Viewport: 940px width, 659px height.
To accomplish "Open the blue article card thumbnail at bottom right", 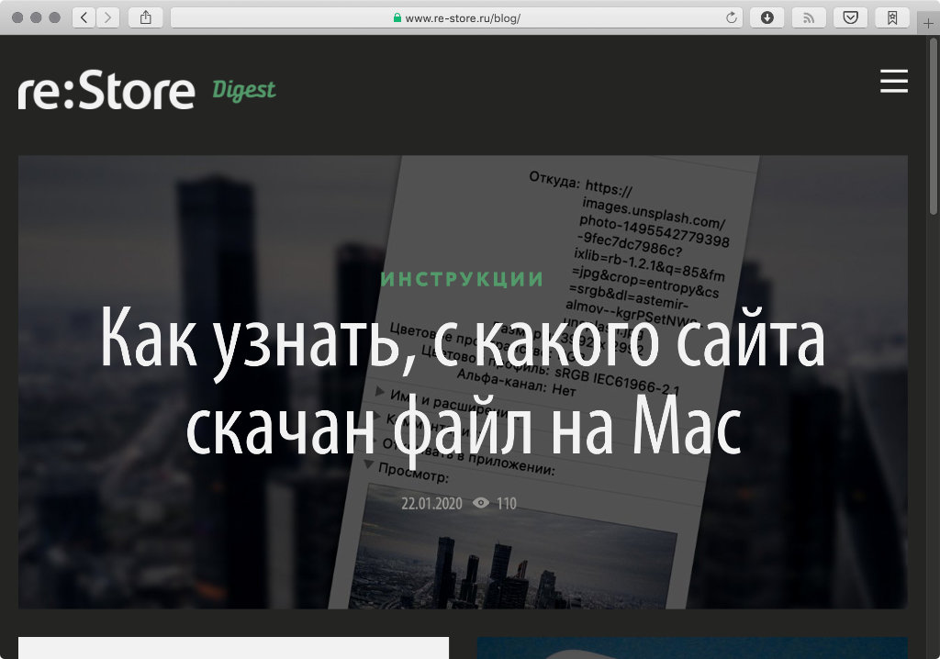I will [691, 648].
